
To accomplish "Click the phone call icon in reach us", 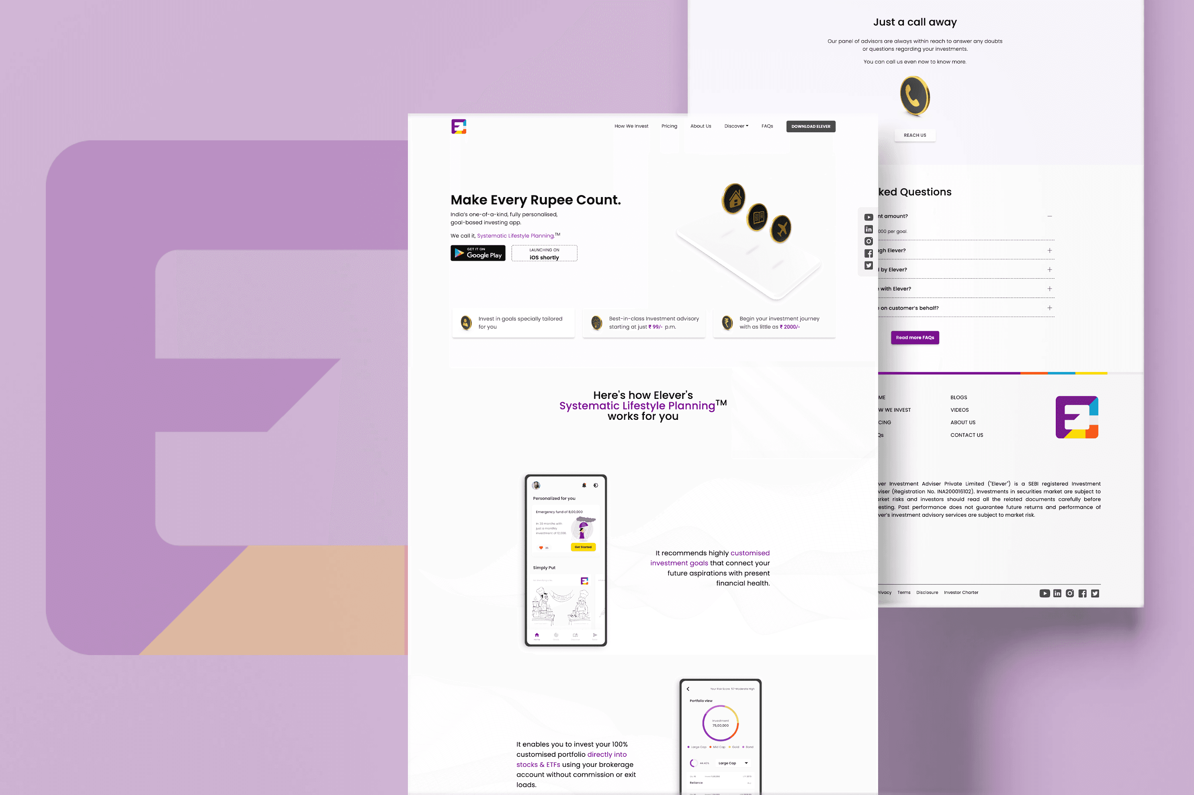I will pos(915,97).
